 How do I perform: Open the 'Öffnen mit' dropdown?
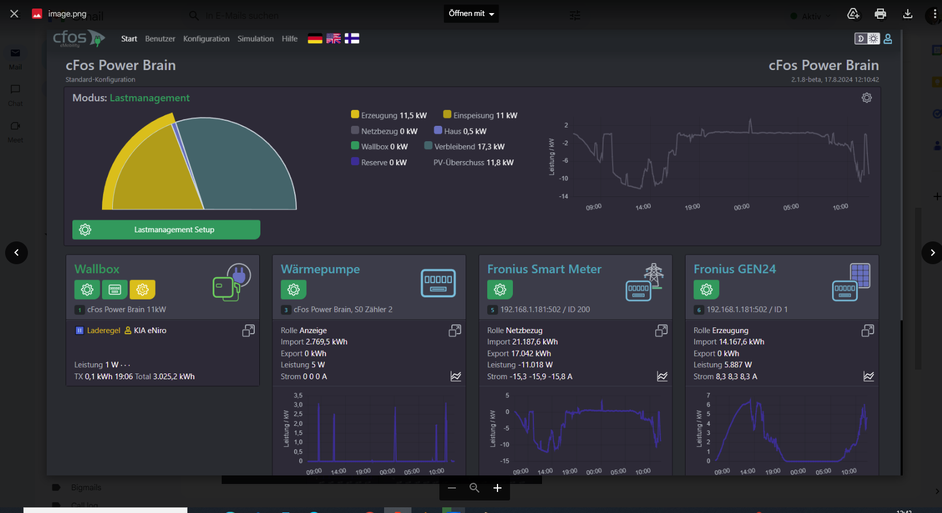(471, 14)
